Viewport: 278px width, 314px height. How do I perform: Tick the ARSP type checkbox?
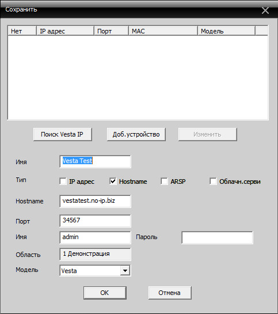tap(164, 181)
